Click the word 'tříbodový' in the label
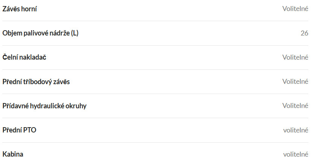Viewport: 311px width, 160px height. [x=37, y=82]
